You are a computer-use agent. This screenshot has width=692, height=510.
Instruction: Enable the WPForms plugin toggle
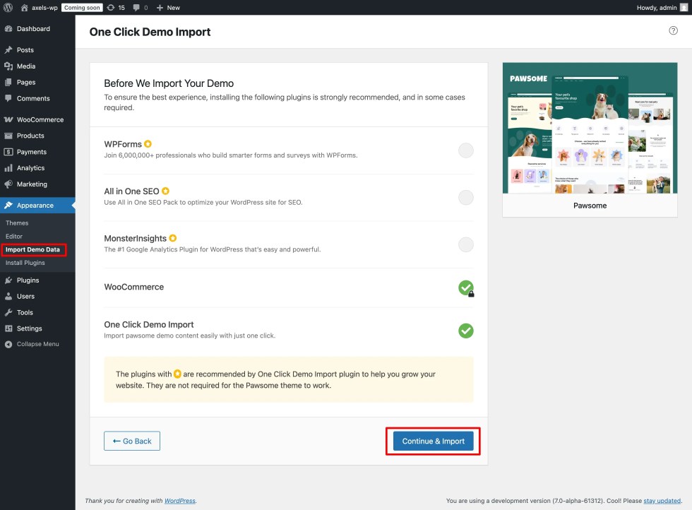point(465,150)
